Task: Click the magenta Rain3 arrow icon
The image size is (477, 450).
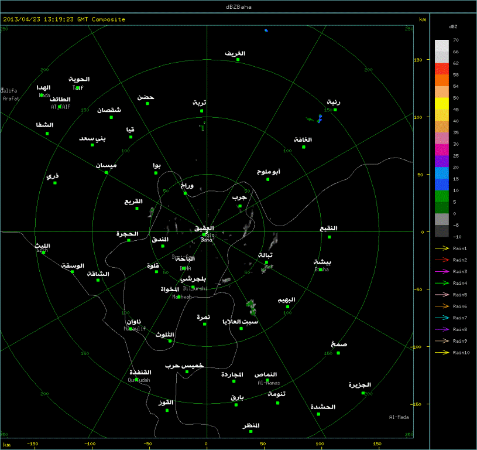Action: click(x=442, y=272)
